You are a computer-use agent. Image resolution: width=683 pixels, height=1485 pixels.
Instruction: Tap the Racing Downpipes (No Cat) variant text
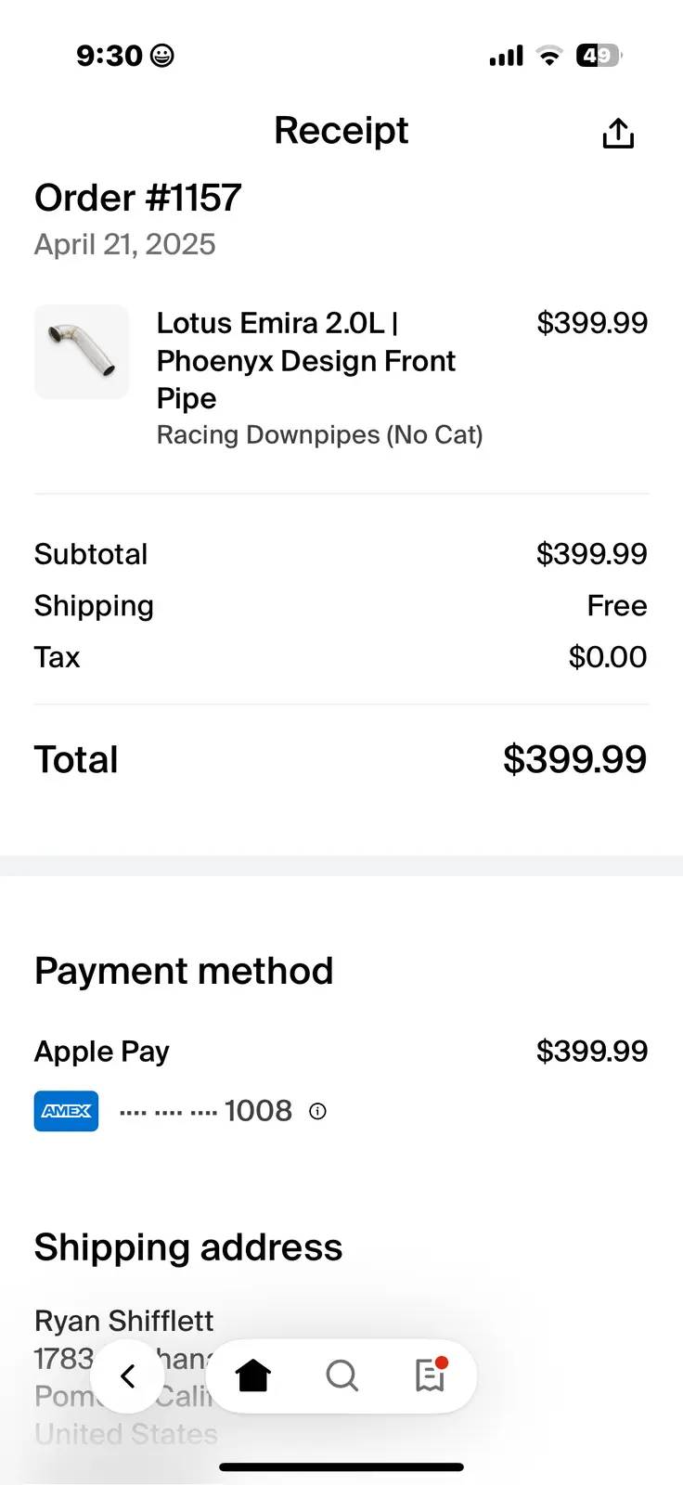click(x=319, y=434)
